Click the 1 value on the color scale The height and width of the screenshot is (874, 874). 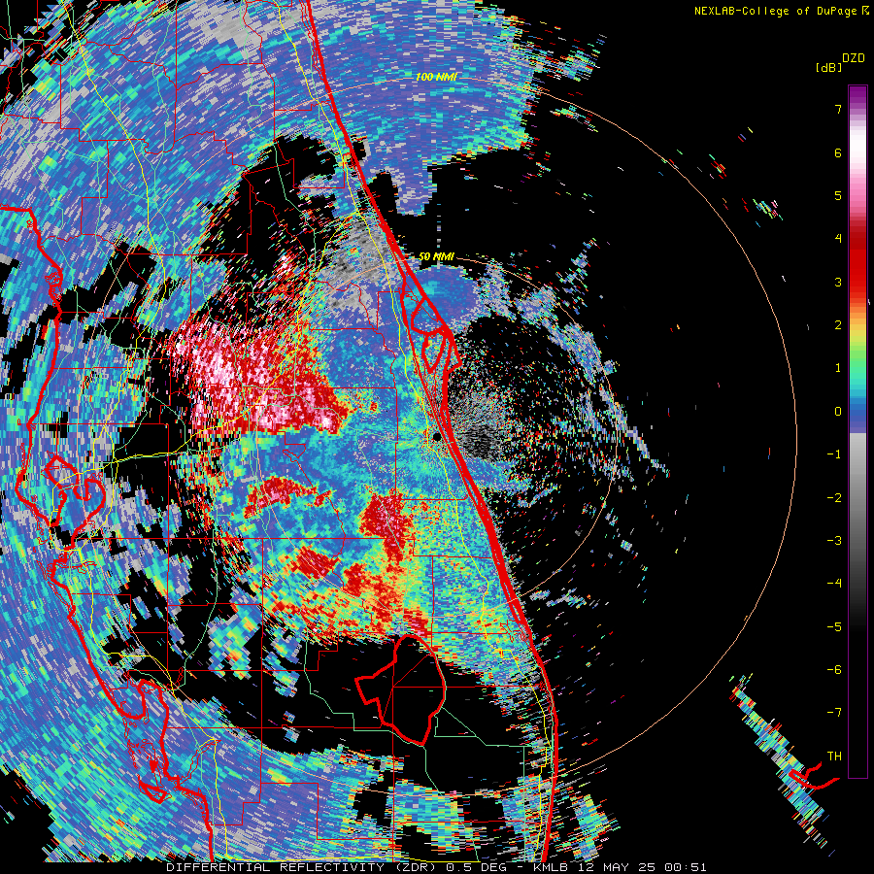click(838, 368)
